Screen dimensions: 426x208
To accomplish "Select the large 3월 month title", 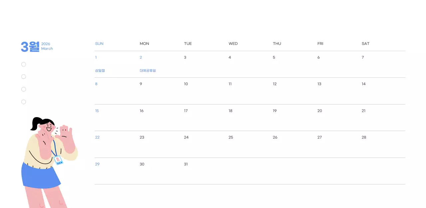I will (30, 46).
